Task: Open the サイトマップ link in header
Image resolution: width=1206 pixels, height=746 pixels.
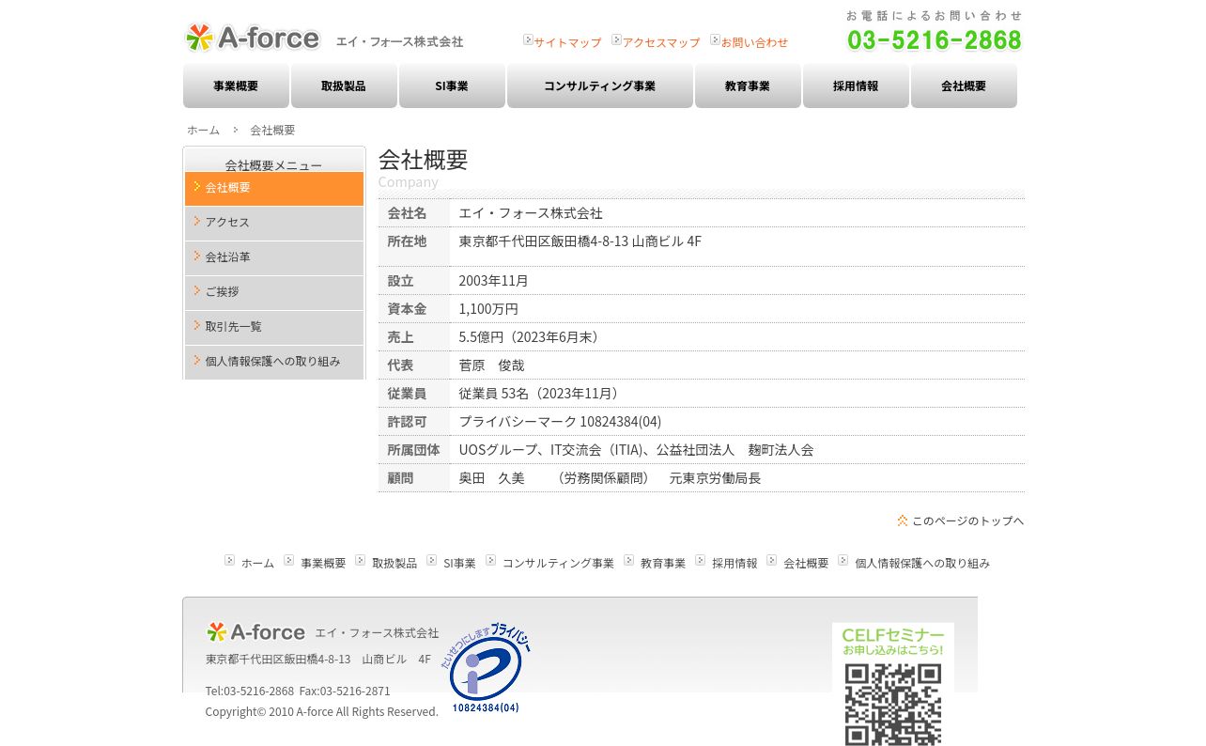Action: [x=567, y=42]
